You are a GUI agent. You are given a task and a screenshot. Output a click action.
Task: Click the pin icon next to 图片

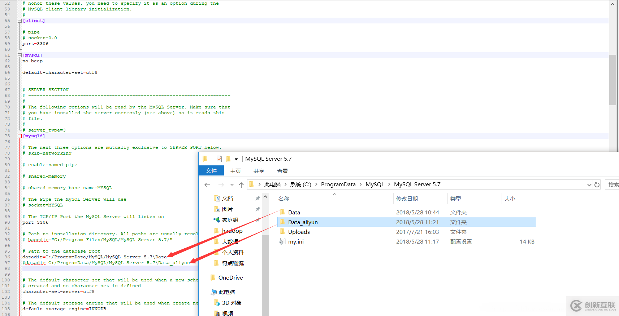pos(257,209)
